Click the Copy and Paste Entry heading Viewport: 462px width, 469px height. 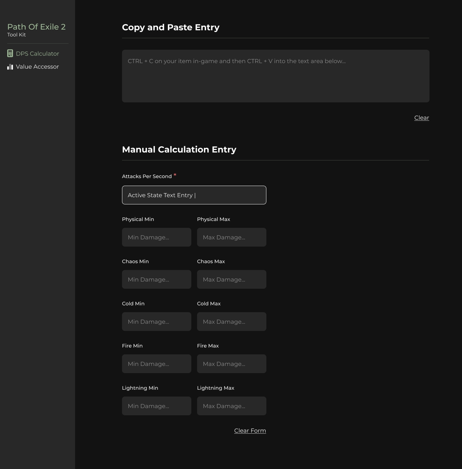coord(171,27)
